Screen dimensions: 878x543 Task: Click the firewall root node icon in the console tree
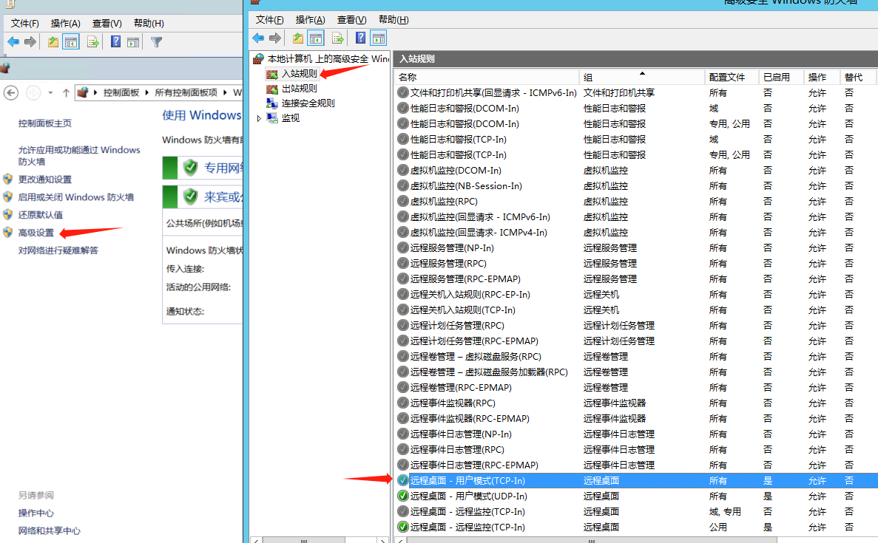point(258,58)
